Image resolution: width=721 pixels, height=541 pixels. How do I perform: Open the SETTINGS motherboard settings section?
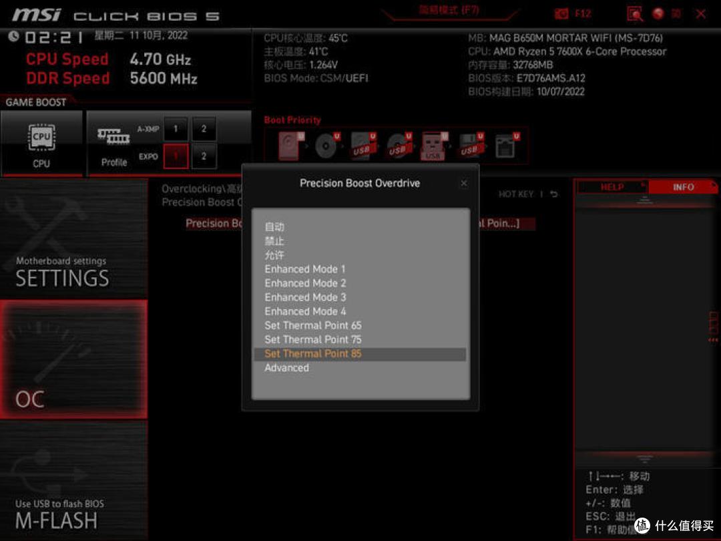pyautogui.click(x=73, y=238)
